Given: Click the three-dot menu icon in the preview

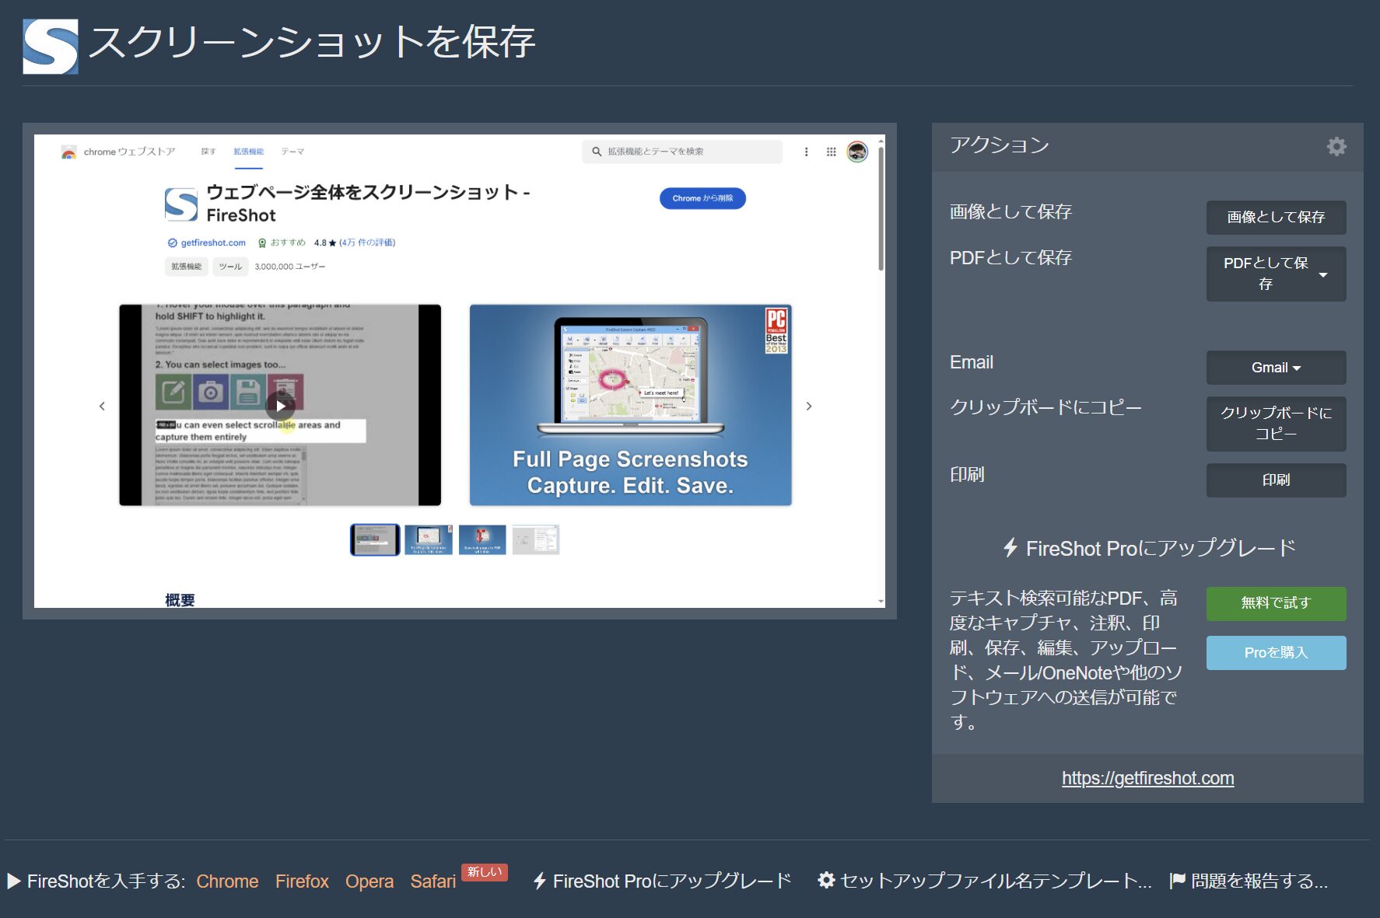Looking at the screenshot, I should pyautogui.click(x=806, y=152).
